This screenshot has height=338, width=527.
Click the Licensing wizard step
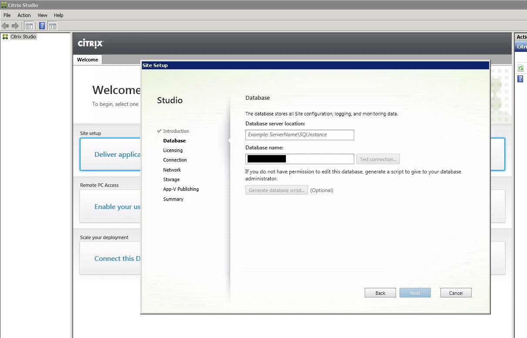point(173,150)
